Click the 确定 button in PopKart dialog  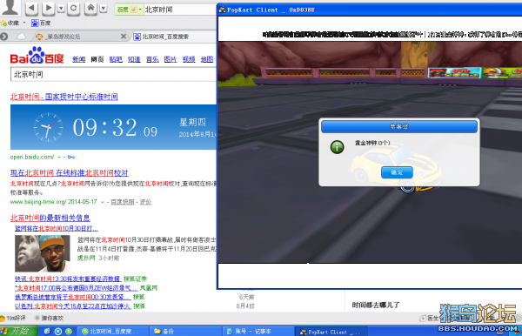397,172
